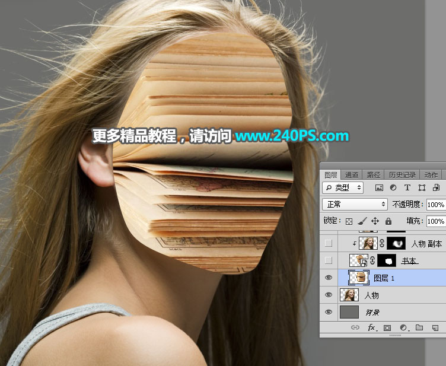This screenshot has height=366, width=446.
Task: Select the 书本 layer mask thumbnail
Action: 387,260
